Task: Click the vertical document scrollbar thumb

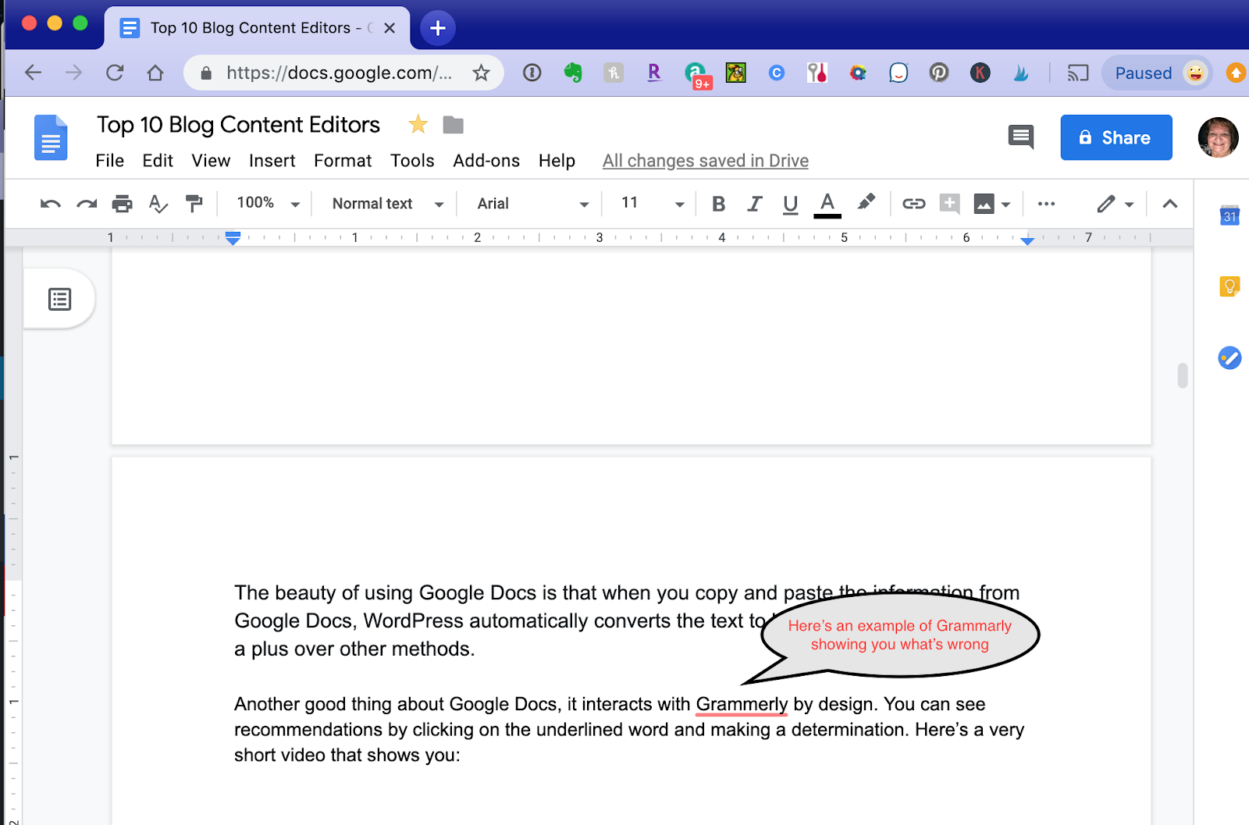Action: point(1183,375)
